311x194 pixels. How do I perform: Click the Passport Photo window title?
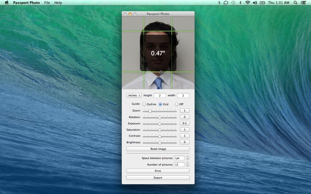pos(158,14)
